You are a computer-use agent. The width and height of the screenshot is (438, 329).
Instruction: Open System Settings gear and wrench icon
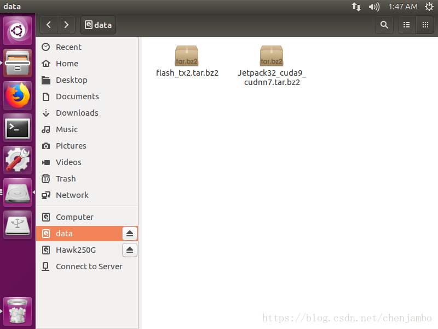tap(18, 160)
